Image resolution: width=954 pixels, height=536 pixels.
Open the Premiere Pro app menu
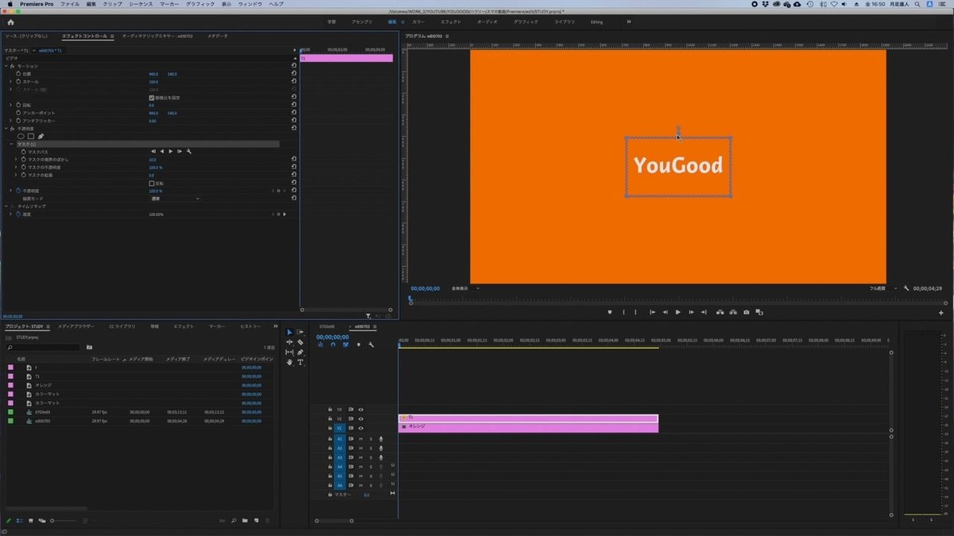(x=38, y=4)
